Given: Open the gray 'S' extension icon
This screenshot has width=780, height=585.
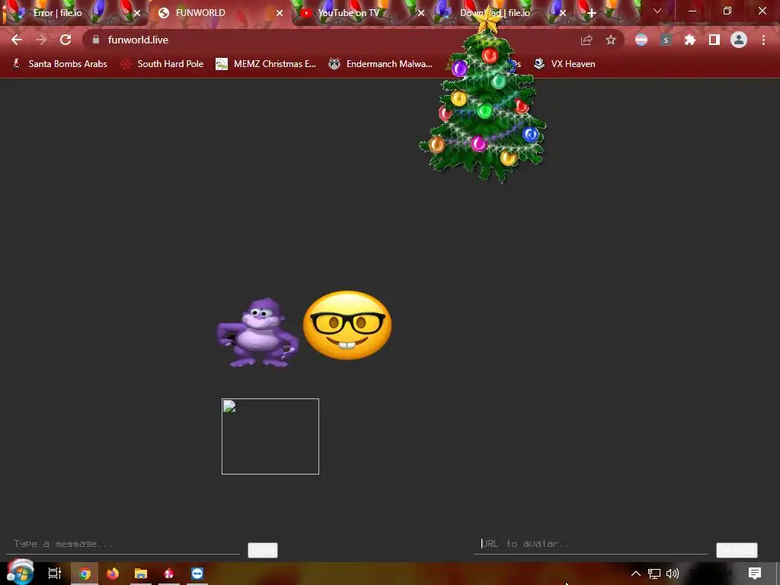Looking at the screenshot, I should [x=666, y=40].
